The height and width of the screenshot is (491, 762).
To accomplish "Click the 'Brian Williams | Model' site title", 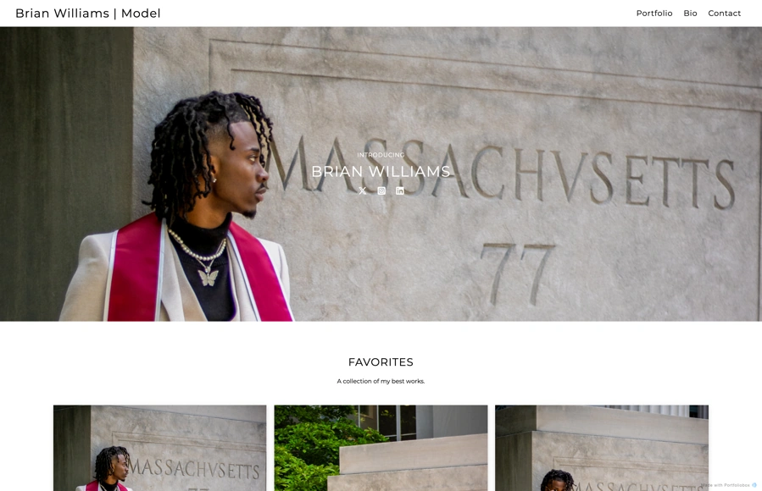I will [x=88, y=13].
